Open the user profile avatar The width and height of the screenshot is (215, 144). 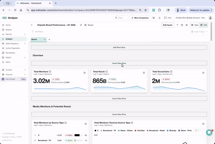pyautogui.click(x=210, y=18)
